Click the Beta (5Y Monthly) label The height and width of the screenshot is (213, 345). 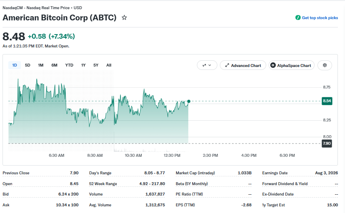coord(191,183)
